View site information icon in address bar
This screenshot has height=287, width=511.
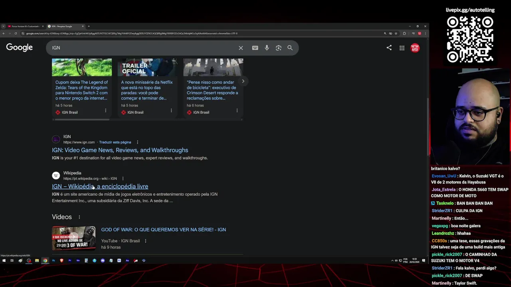click(23, 33)
